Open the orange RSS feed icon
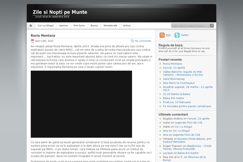 [x=162, y=35]
